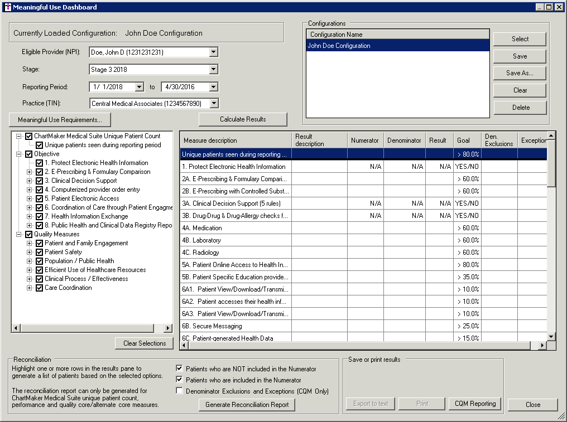
Task: Click Generate Reconciliation Report
Action: 247,405
